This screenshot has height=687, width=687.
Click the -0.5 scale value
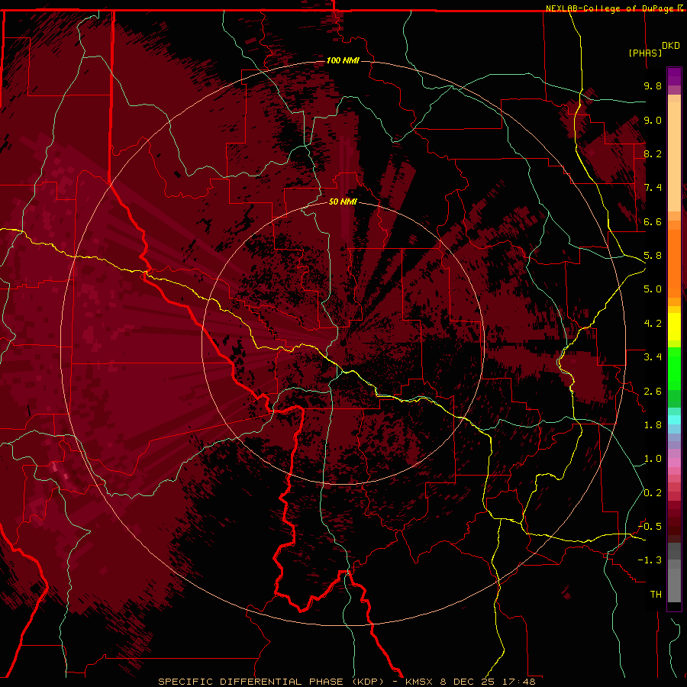pos(650,527)
